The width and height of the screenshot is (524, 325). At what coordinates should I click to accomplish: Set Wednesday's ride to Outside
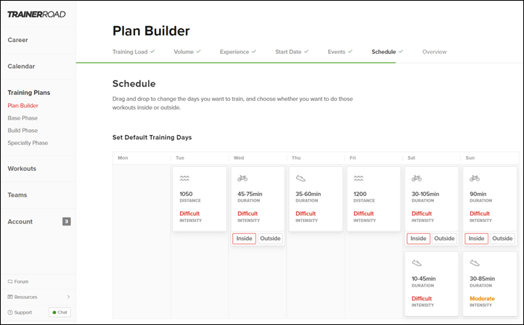tap(270, 239)
